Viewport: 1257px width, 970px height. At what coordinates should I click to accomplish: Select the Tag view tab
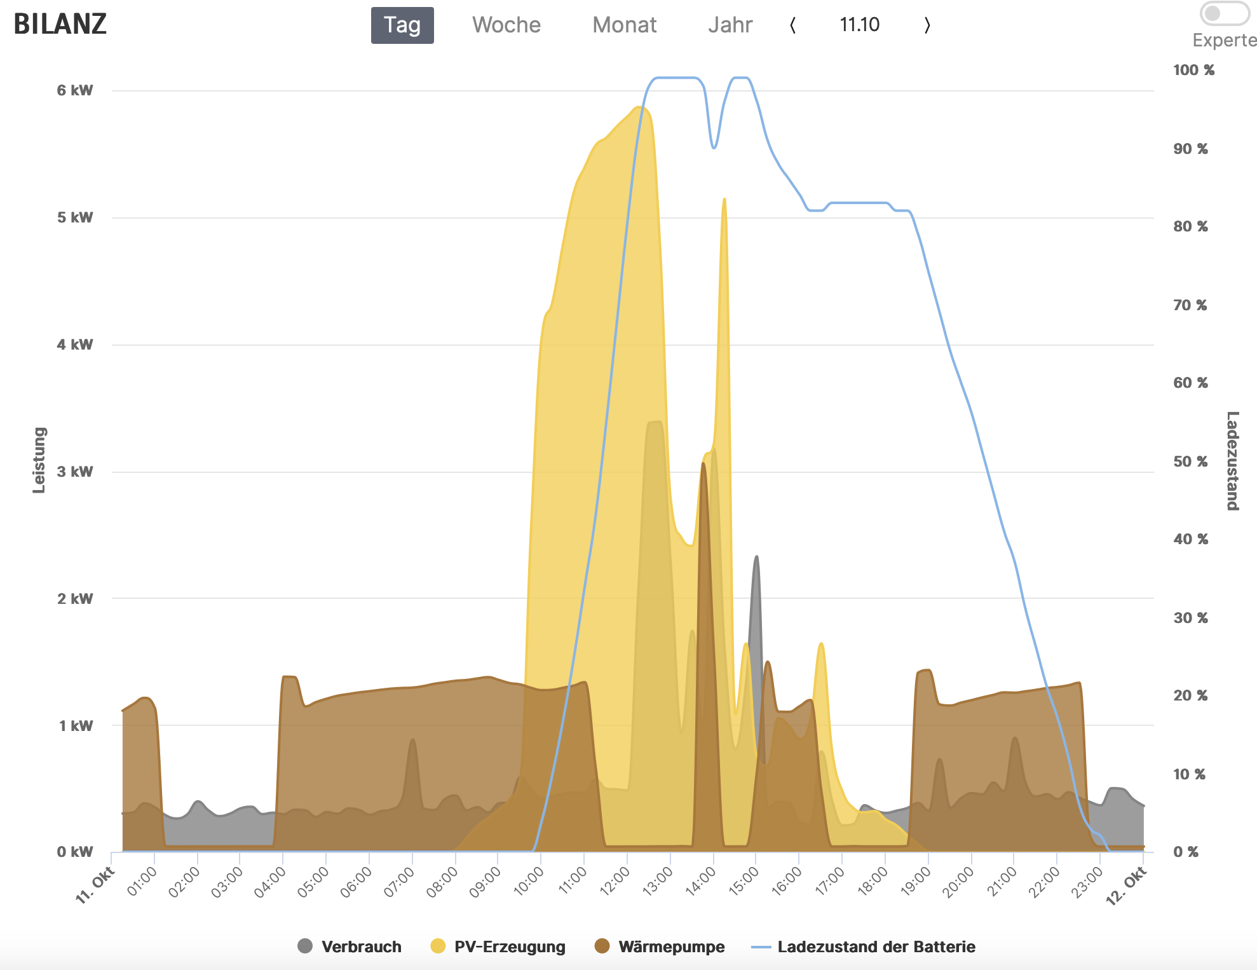coord(402,25)
